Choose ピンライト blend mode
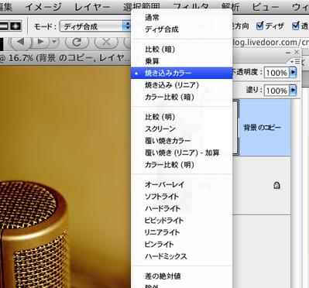Viewport: 309px width, 288px height. point(182,244)
